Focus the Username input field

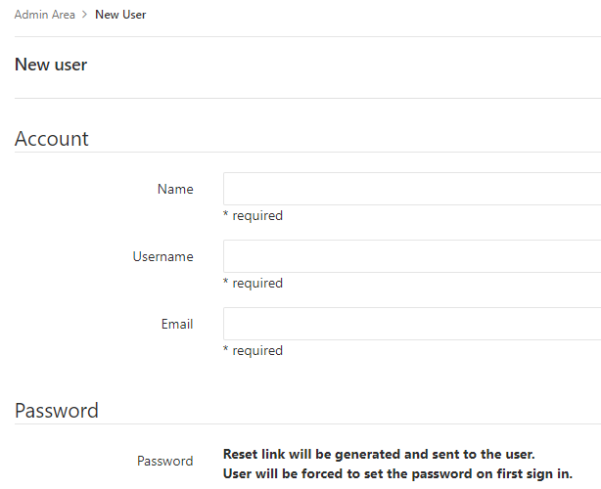412,256
